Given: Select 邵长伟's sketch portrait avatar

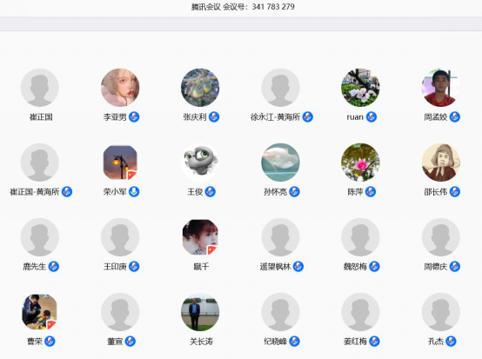Looking at the screenshot, I should 441,163.
